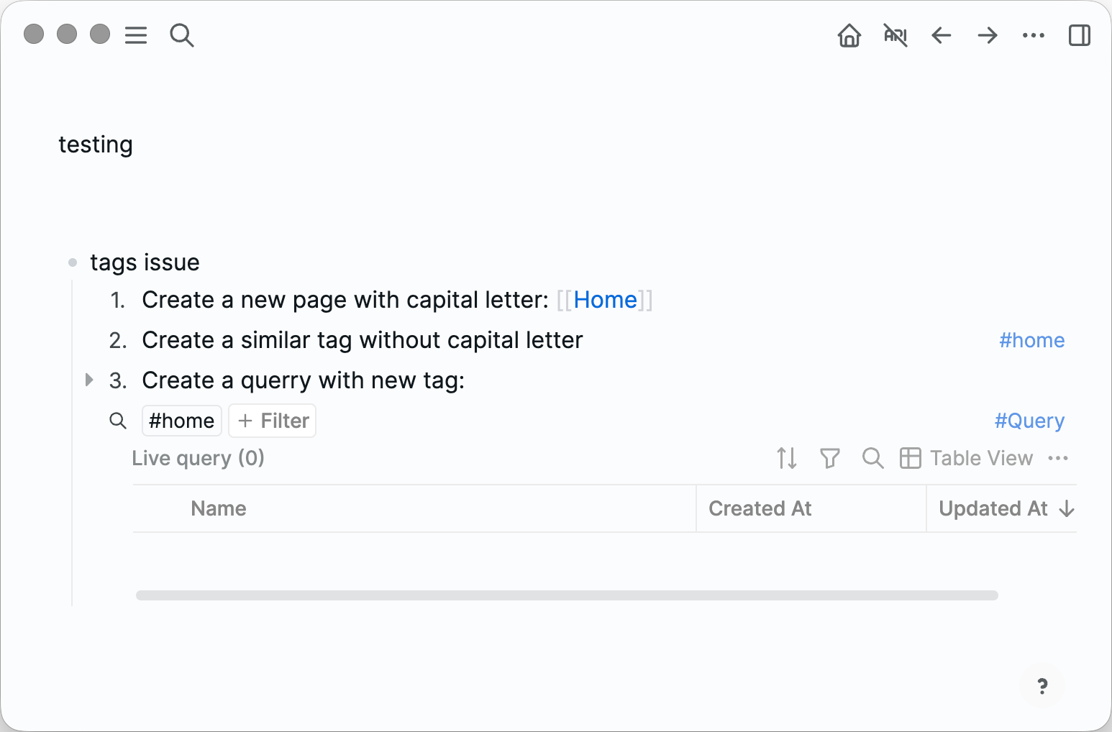Search within the live query results
The image size is (1112, 732).
coord(872,458)
